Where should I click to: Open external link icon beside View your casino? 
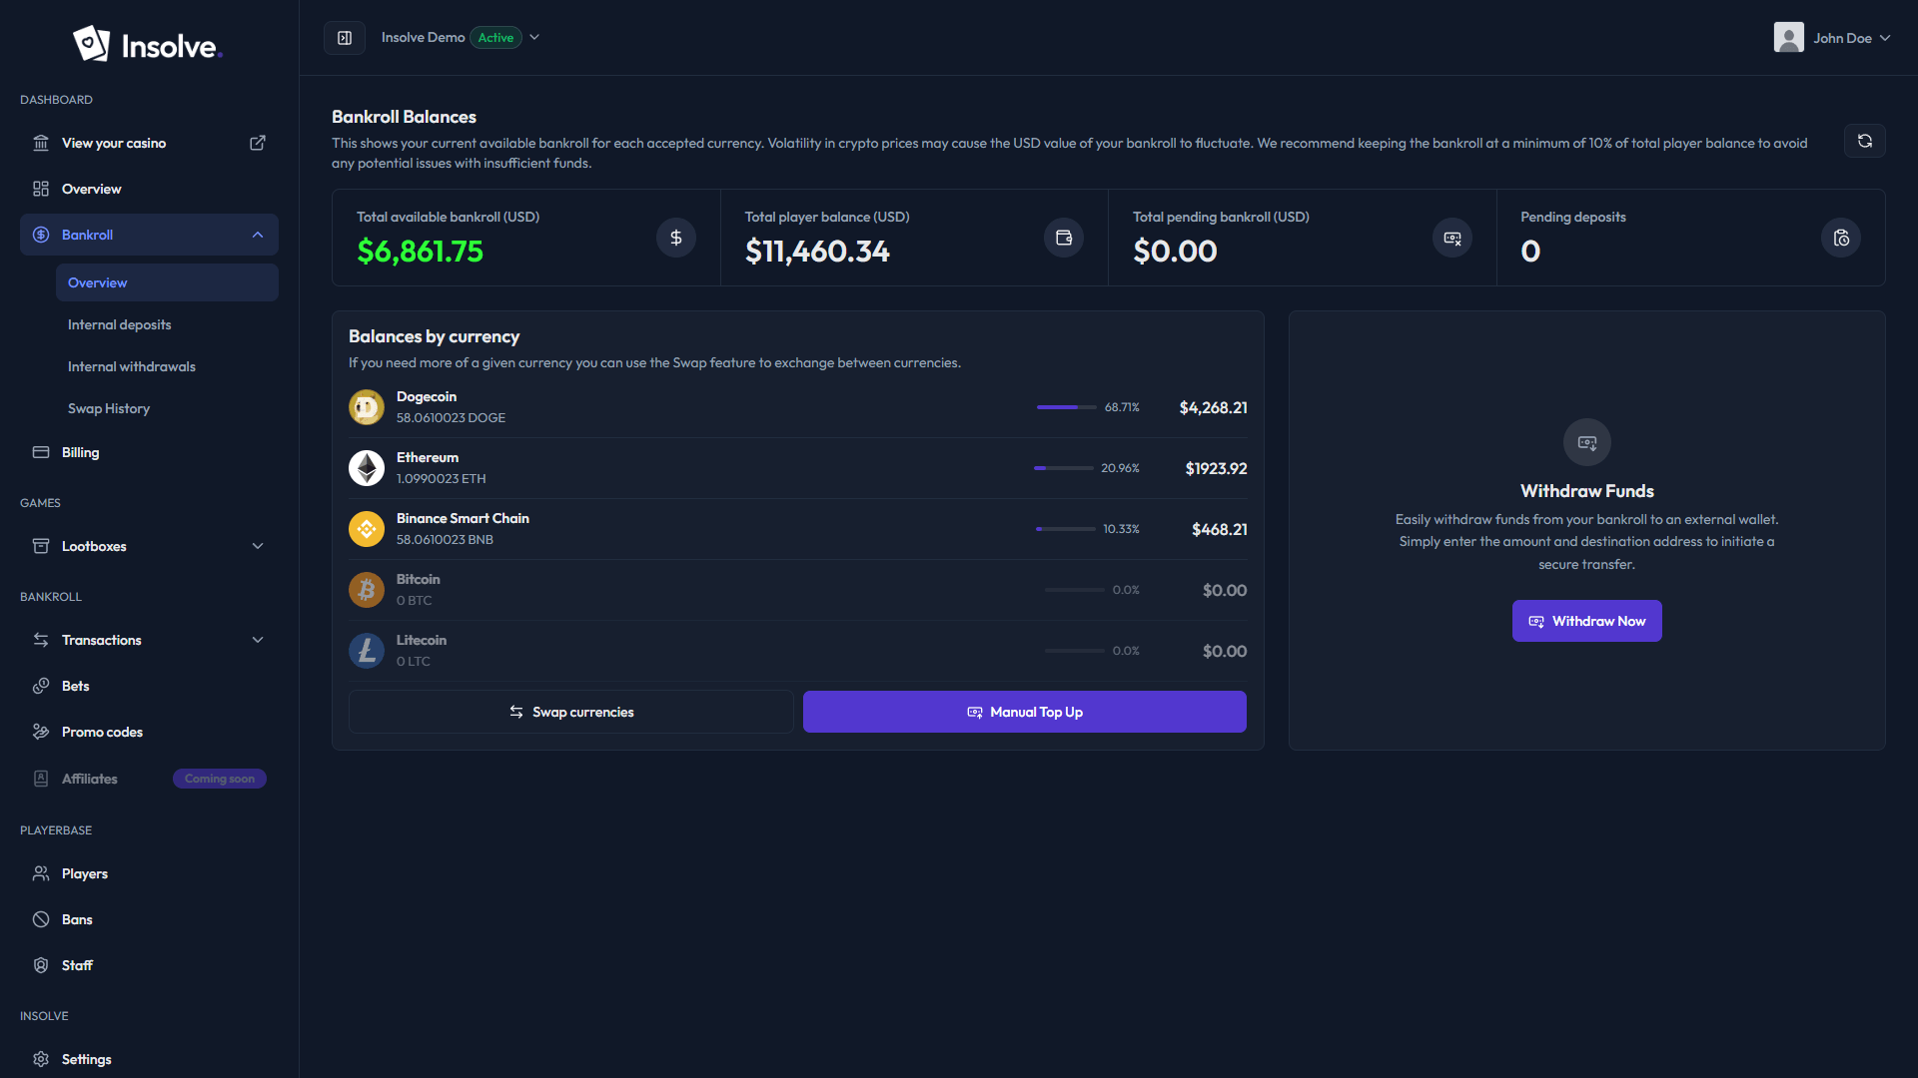pos(258,143)
